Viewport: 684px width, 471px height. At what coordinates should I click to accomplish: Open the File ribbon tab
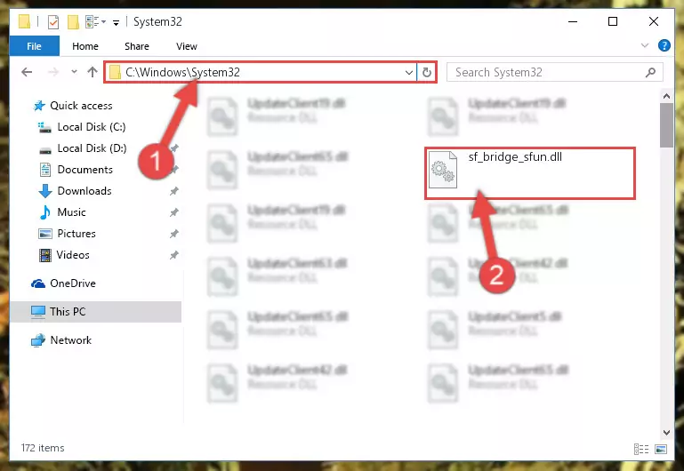(x=34, y=46)
